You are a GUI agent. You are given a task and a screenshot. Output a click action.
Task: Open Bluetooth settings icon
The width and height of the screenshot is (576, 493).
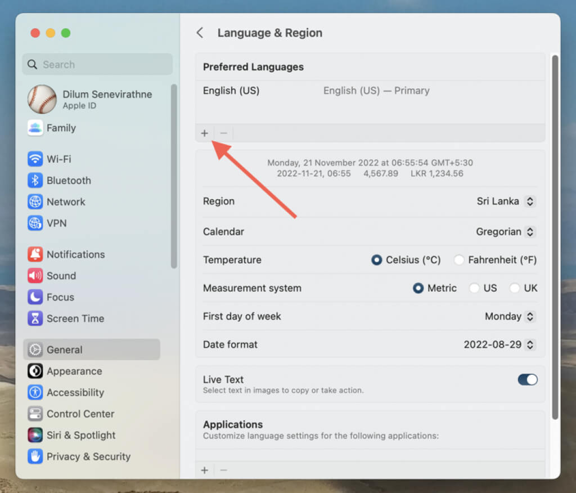(35, 180)
